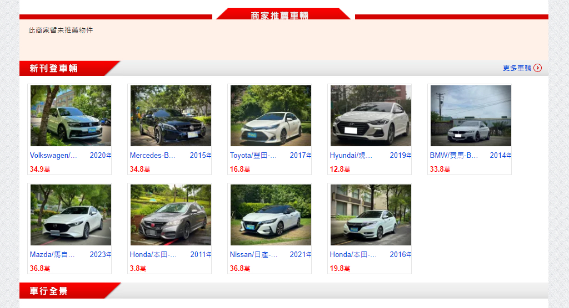Image resolution: width=569 pixels, height=308 pixels.
Task: Click the 車行全景 section header
Action: (x=49, y=291)
